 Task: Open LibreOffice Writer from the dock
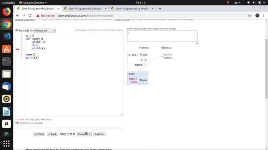point(7,111)
